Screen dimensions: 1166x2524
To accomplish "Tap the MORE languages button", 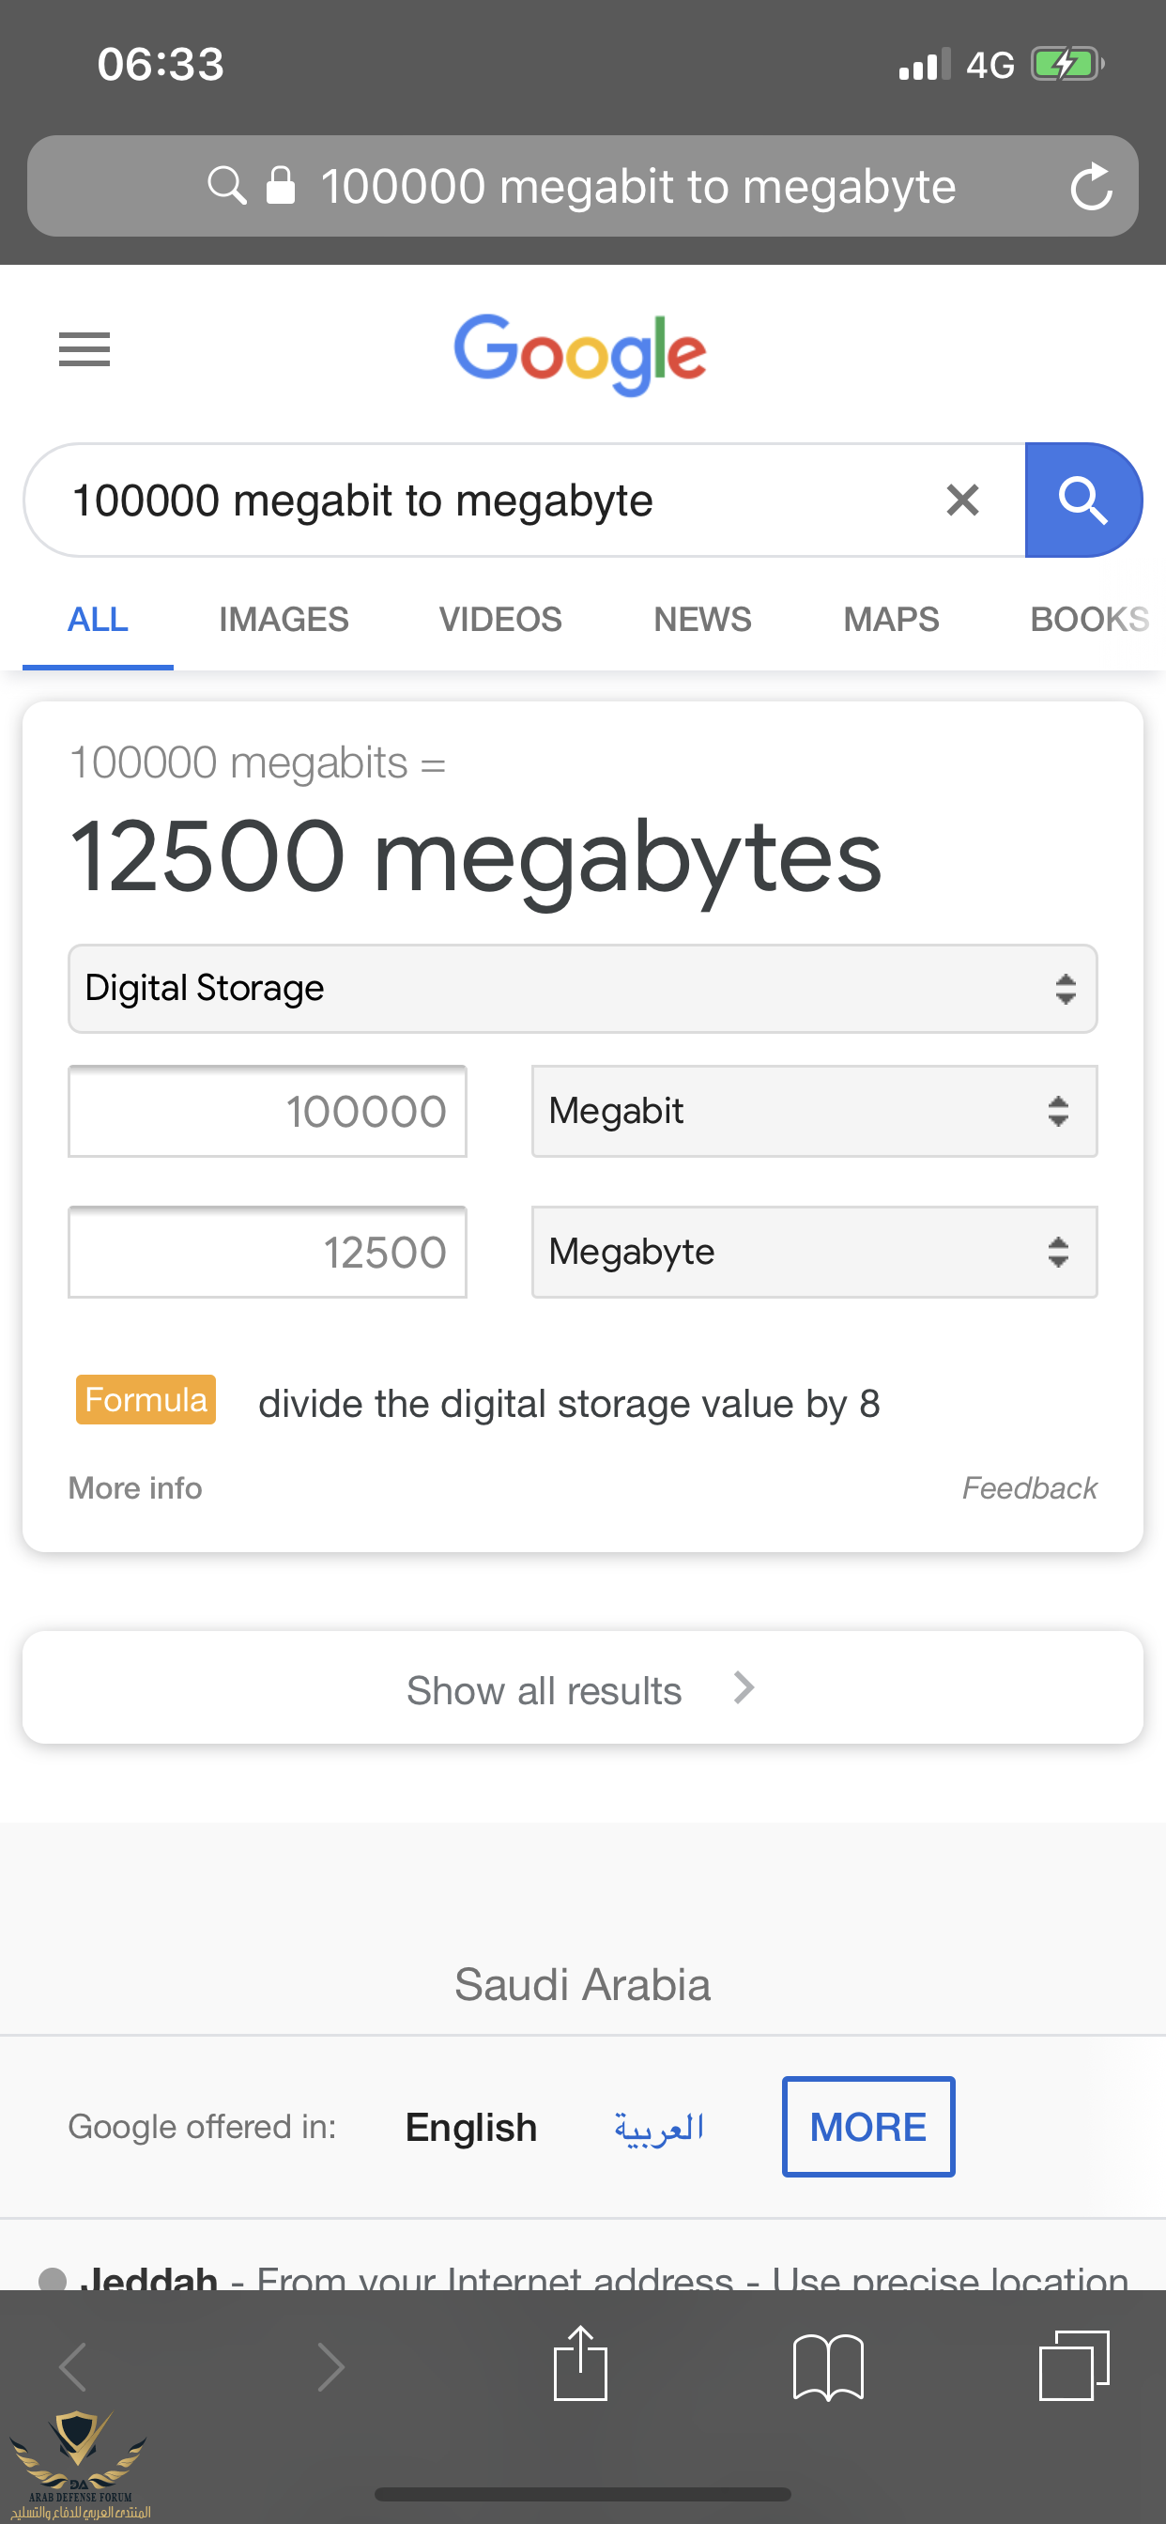I will click(x=867, y=2127).
